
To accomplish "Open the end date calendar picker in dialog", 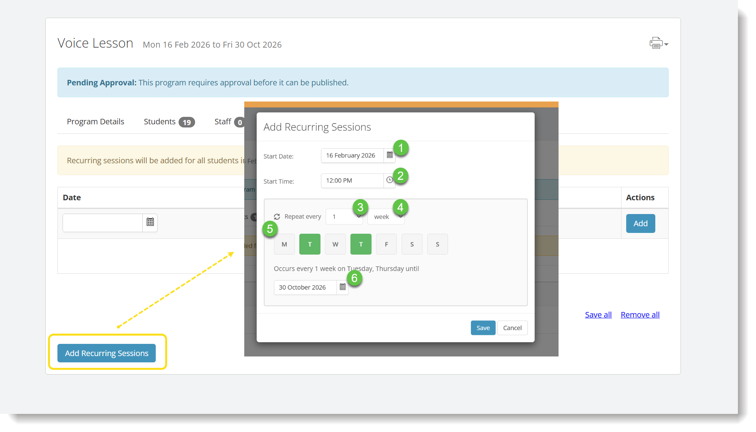I will click(x=343, y=287).
